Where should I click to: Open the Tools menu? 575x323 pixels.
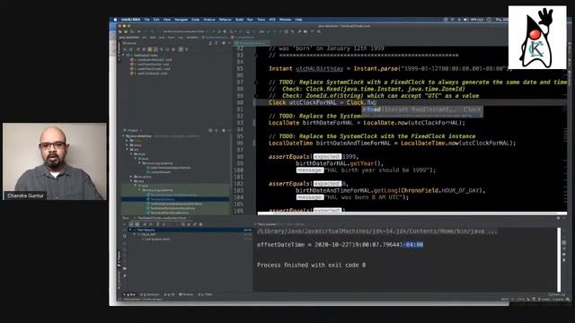(261, 20)
